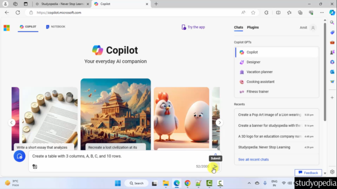Open sidebar search icon

click(x=332, y=22)
